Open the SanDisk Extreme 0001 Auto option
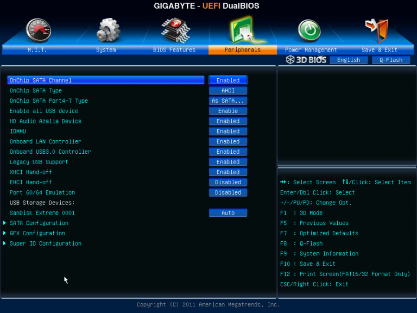Image resolution: width=417 pixels, height=313 pixels. pos(228,212)
